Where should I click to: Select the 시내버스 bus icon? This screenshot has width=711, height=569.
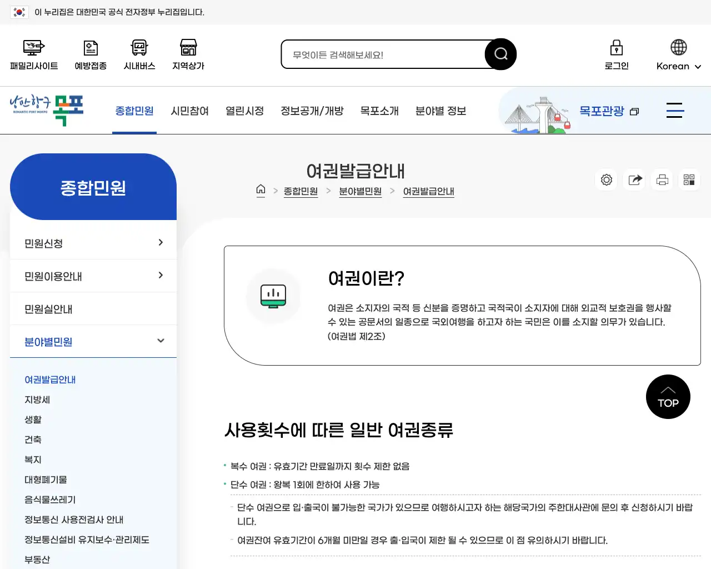[139, 54]
